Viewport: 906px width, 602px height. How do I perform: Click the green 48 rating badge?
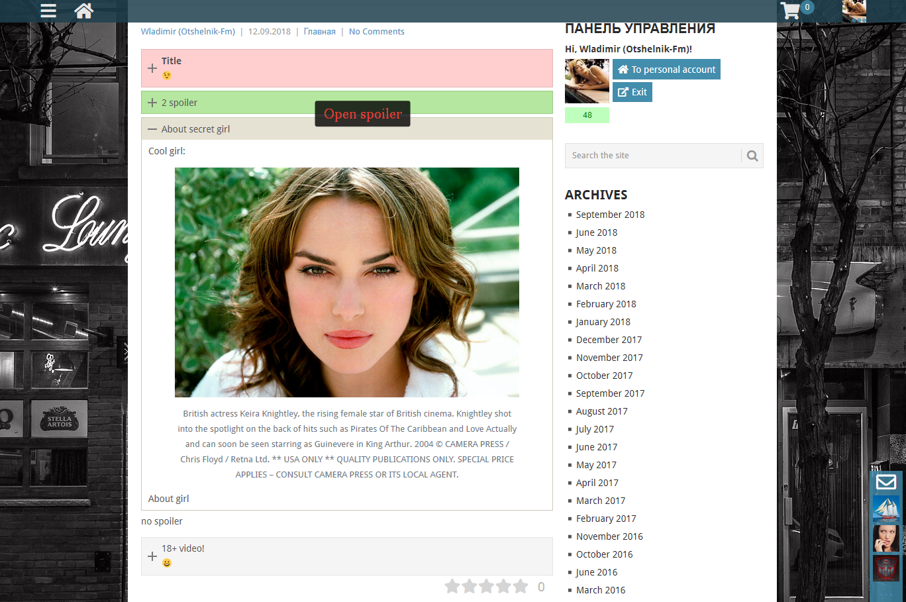click(x=587, y=115)
